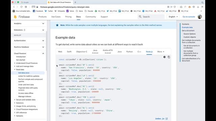Jump to Get a document section
Screen dimensions: 216x121
click(188, 31)
